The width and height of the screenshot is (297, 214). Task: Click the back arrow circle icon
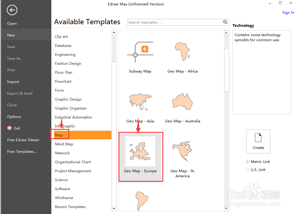[12, 10]
